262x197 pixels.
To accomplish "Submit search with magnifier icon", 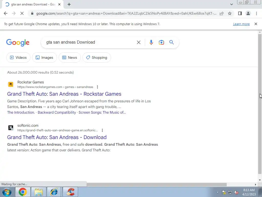I will coord(171,42).
